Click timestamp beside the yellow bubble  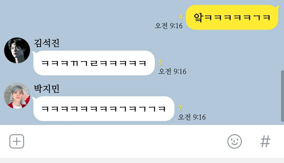(169, 26)
